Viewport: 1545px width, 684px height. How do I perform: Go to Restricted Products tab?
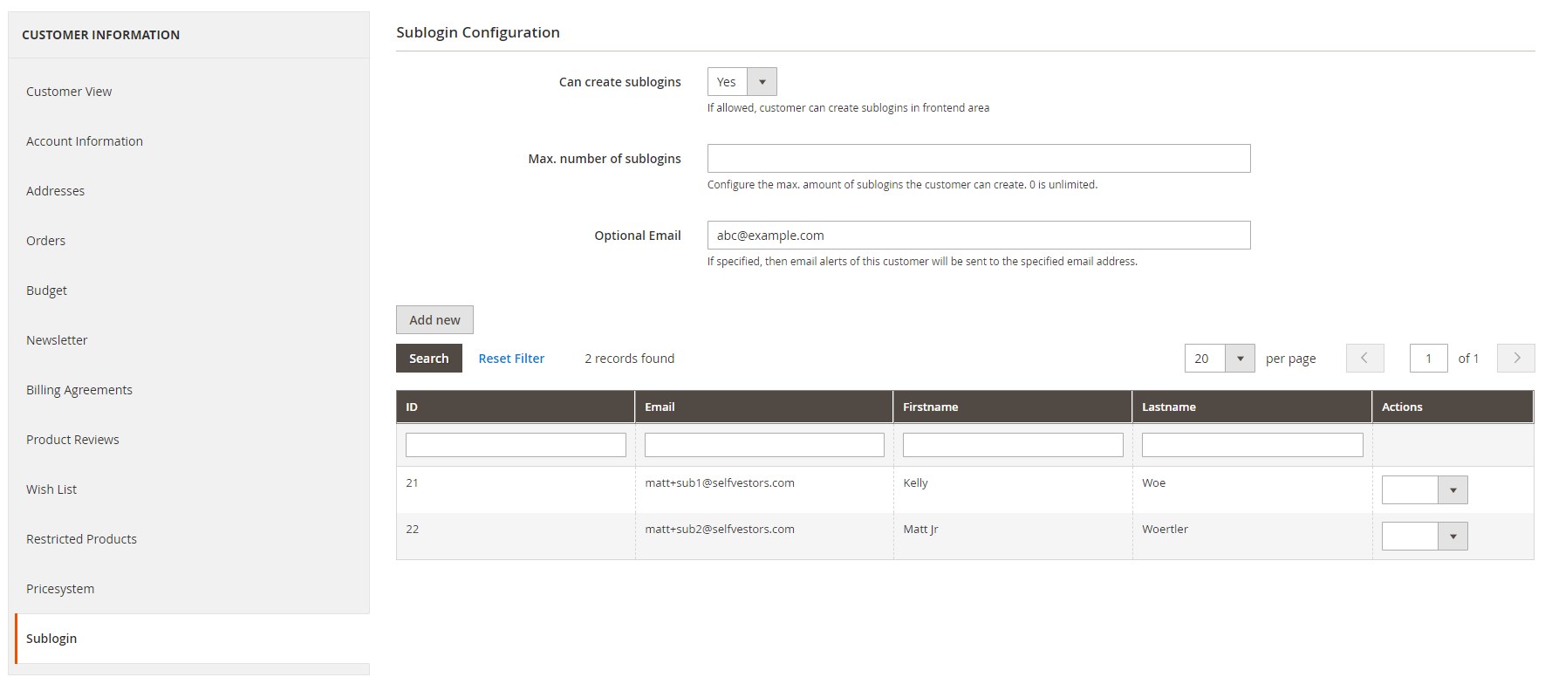pos(81,539)
